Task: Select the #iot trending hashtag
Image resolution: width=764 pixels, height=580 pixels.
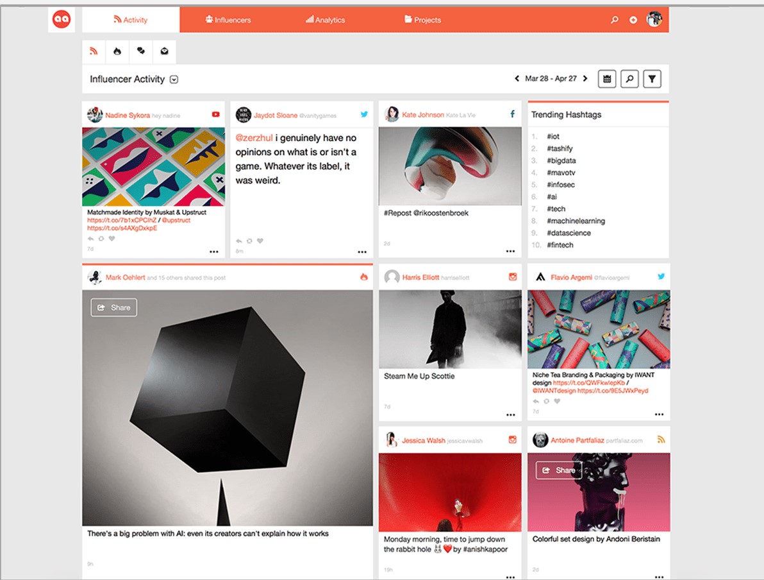Action: tap(553, 137)
